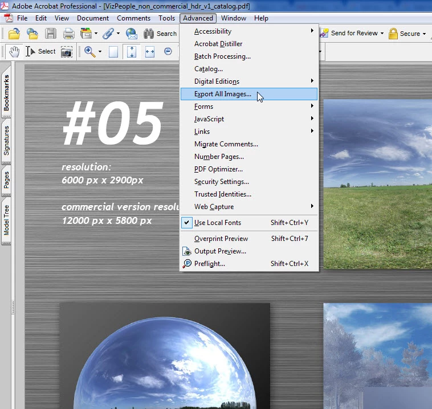This screenshot has width=432, height=409.
Task: Click the Actual Size page icon
Action: coord(113,52)
